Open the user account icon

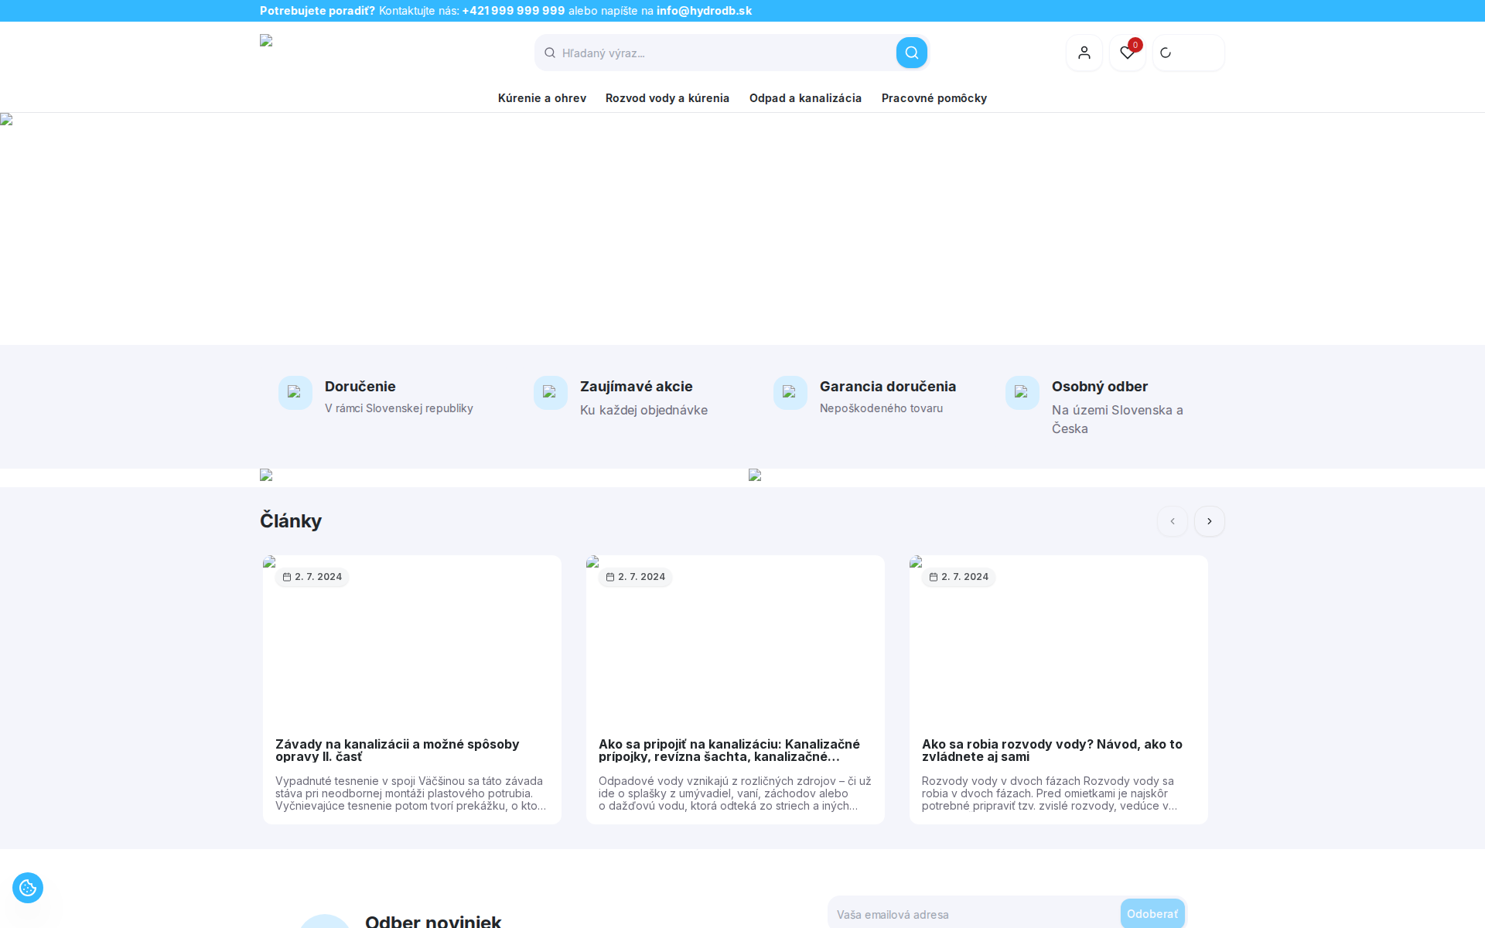[1084, 52]
